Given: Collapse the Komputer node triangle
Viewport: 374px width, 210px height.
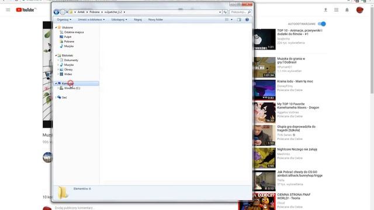Looking at the screenshot, I should (56, 83).
